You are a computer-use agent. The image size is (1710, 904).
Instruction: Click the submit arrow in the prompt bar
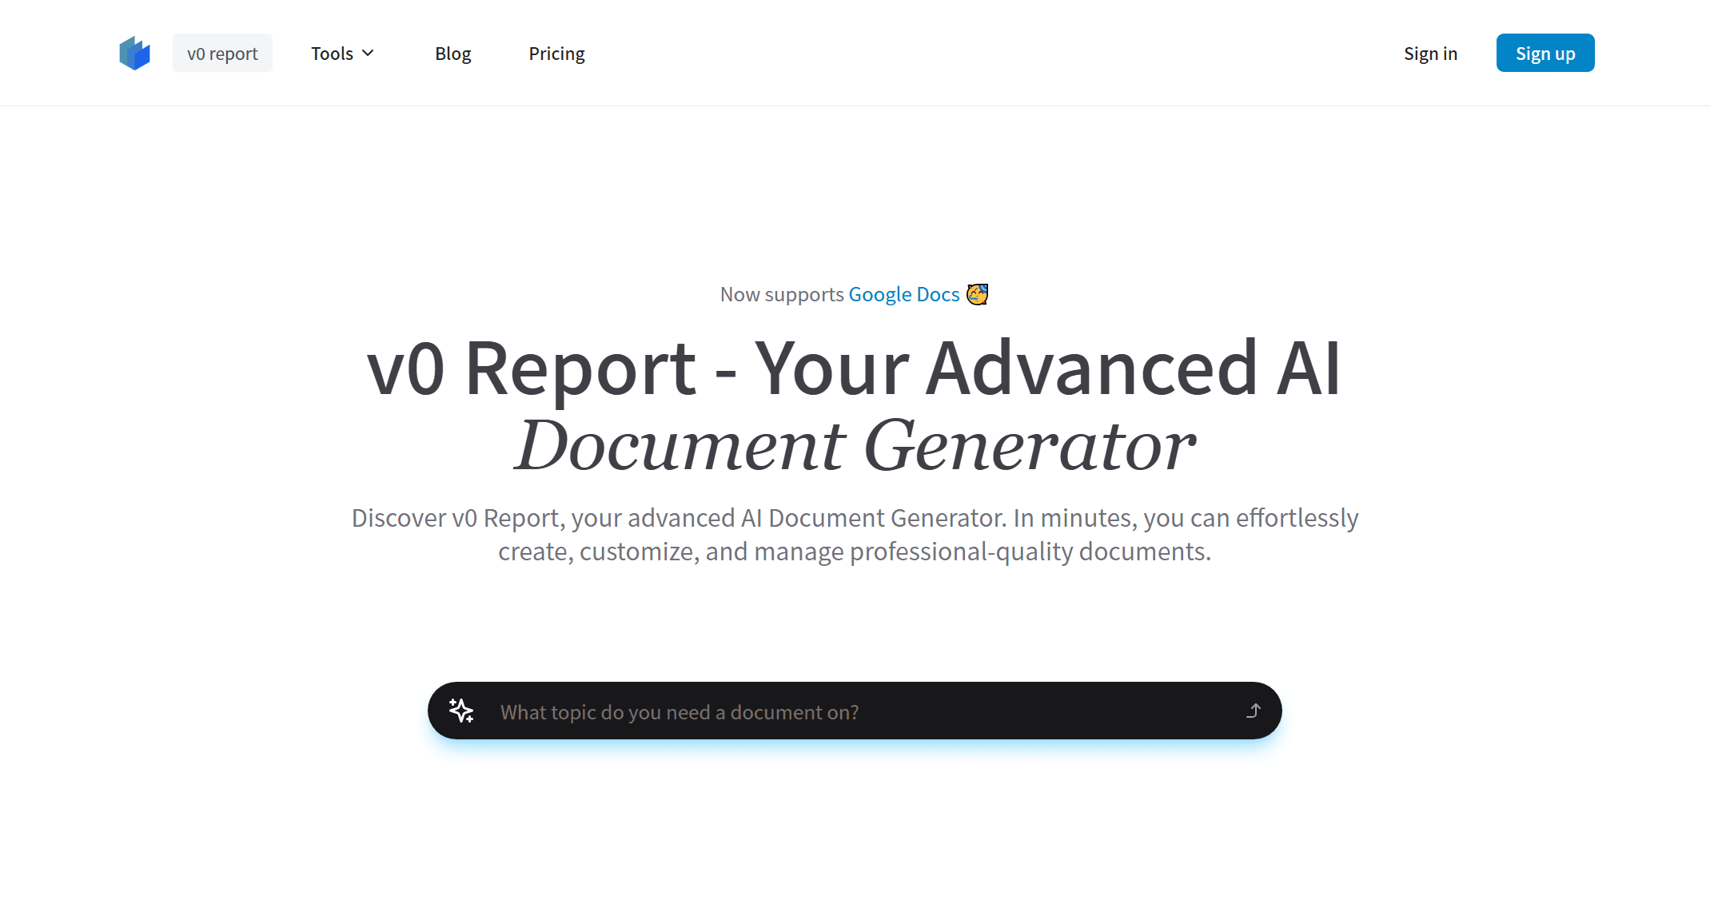tap(1254, 710)
